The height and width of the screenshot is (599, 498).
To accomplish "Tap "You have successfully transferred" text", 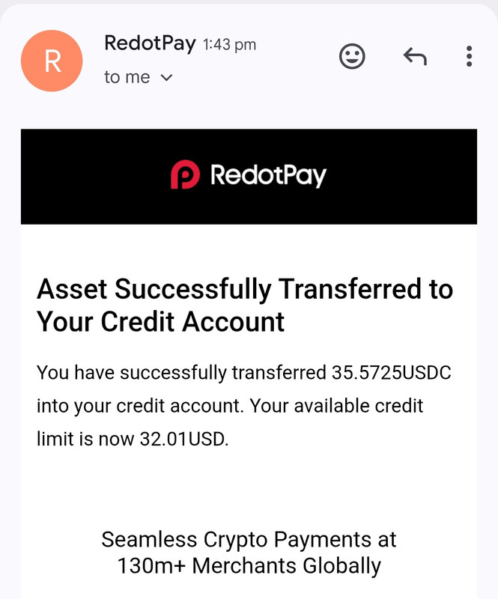I will click(181, 373).
